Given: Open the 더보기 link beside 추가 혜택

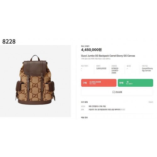Looking at the screenshot, I should click(151, 102).
